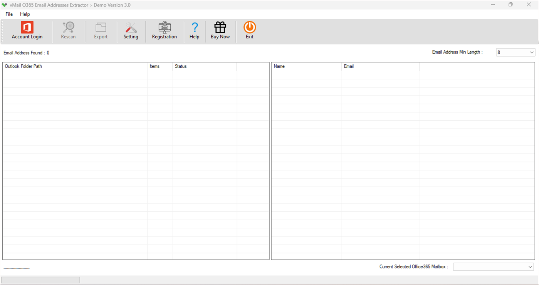539x285 pixels.
Task: Click the orange Exit power icon
Action: tap(249, 30)
